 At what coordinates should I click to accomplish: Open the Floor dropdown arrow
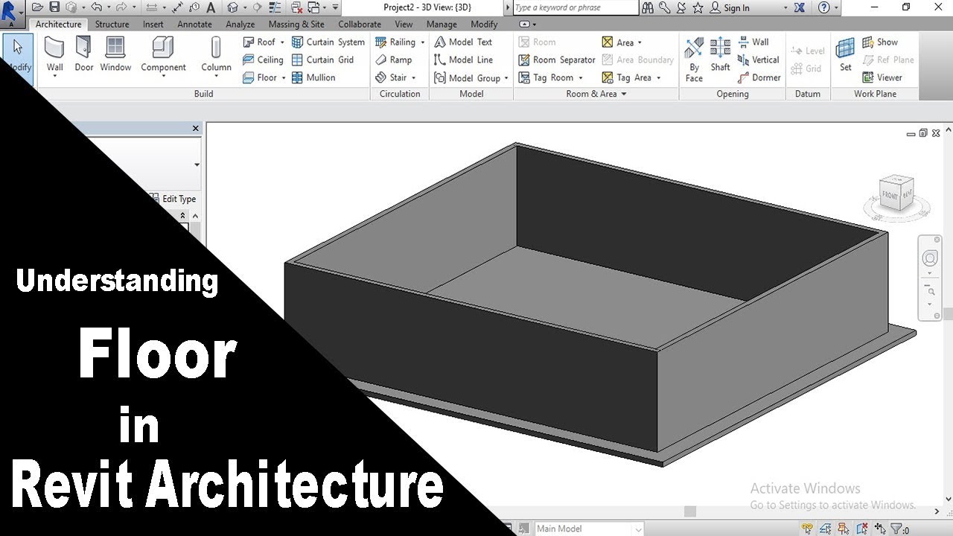pyautogui.click(x=284, y=77)
